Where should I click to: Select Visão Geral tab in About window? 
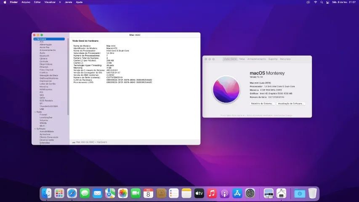[230, 59]
